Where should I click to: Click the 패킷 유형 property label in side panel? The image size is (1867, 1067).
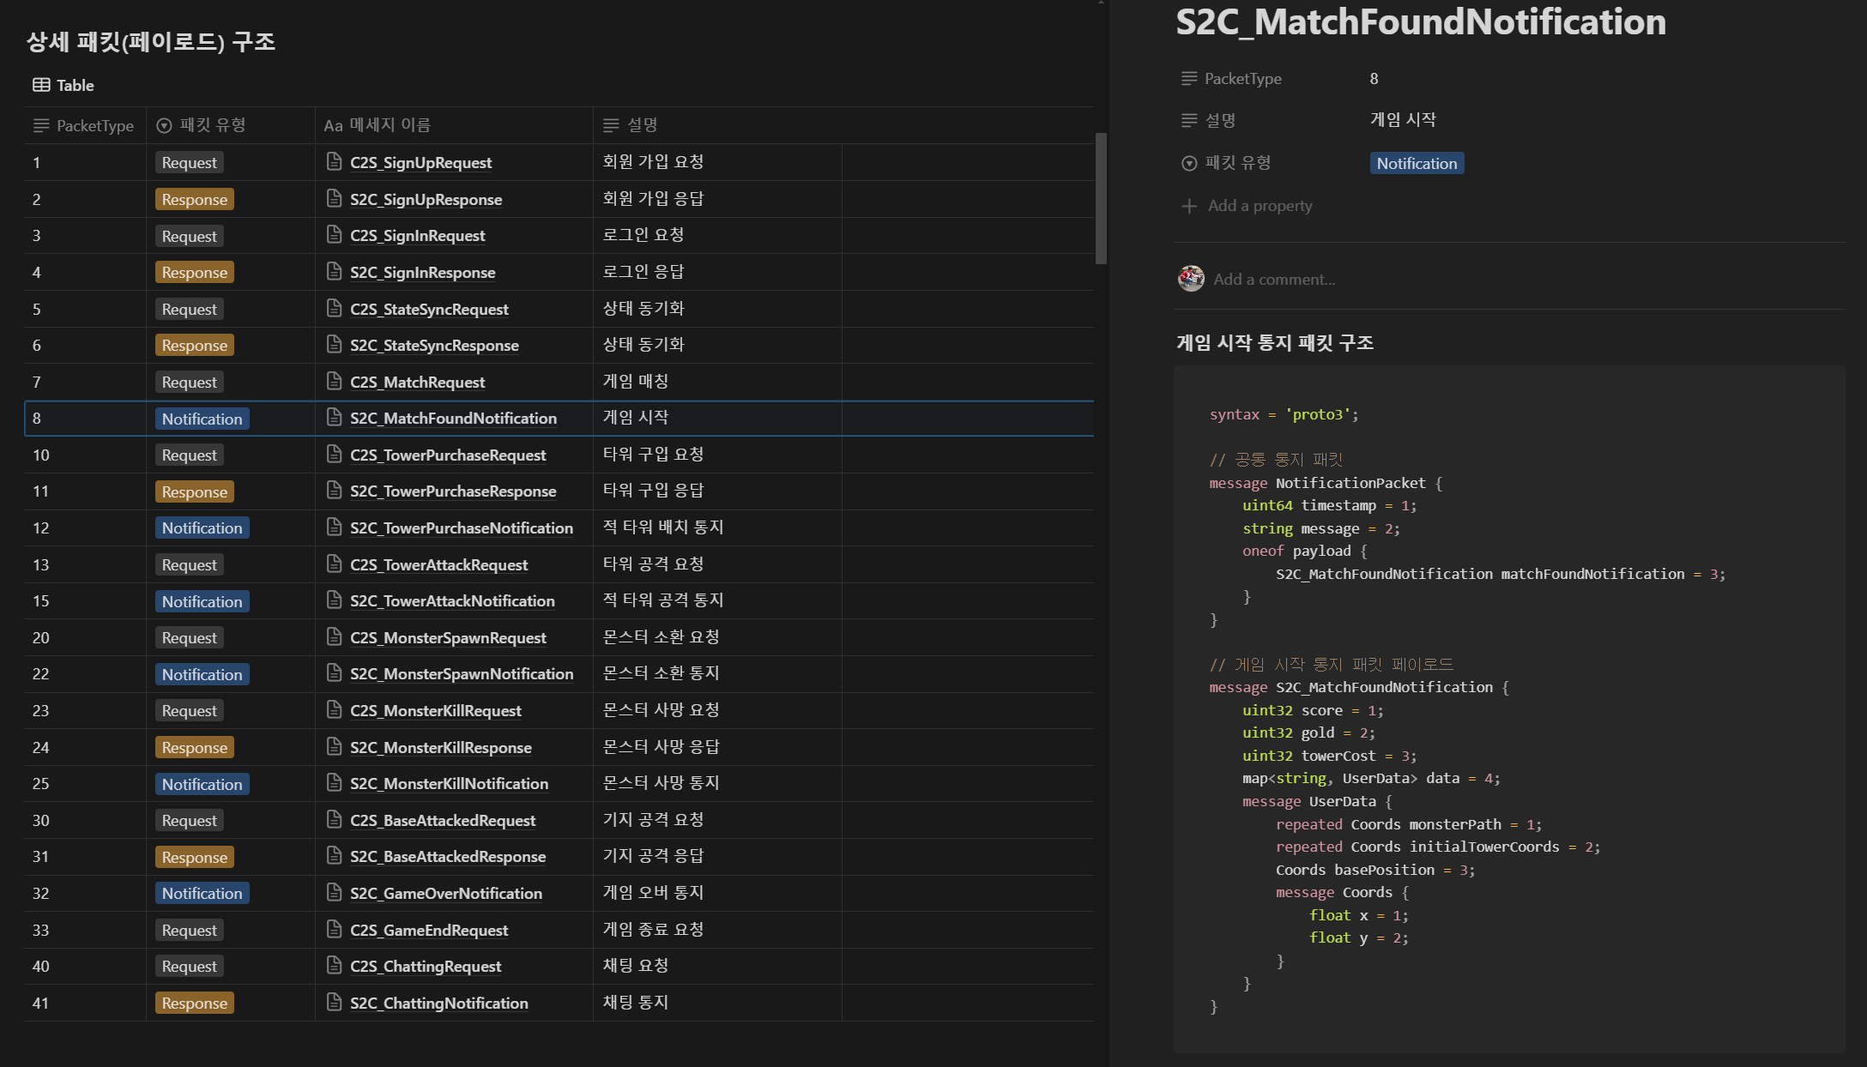coord(1226,162)
